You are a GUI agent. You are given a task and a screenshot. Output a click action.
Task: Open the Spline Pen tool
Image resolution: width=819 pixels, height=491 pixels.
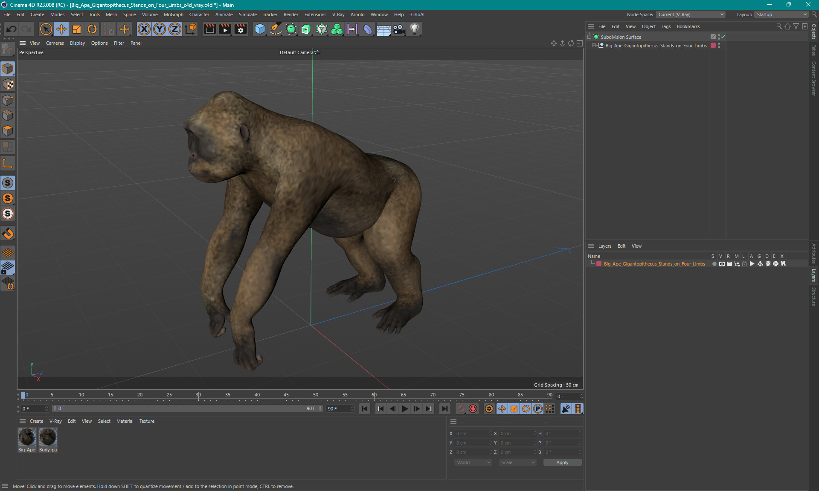pyautogui.click(x=276, y=29)
